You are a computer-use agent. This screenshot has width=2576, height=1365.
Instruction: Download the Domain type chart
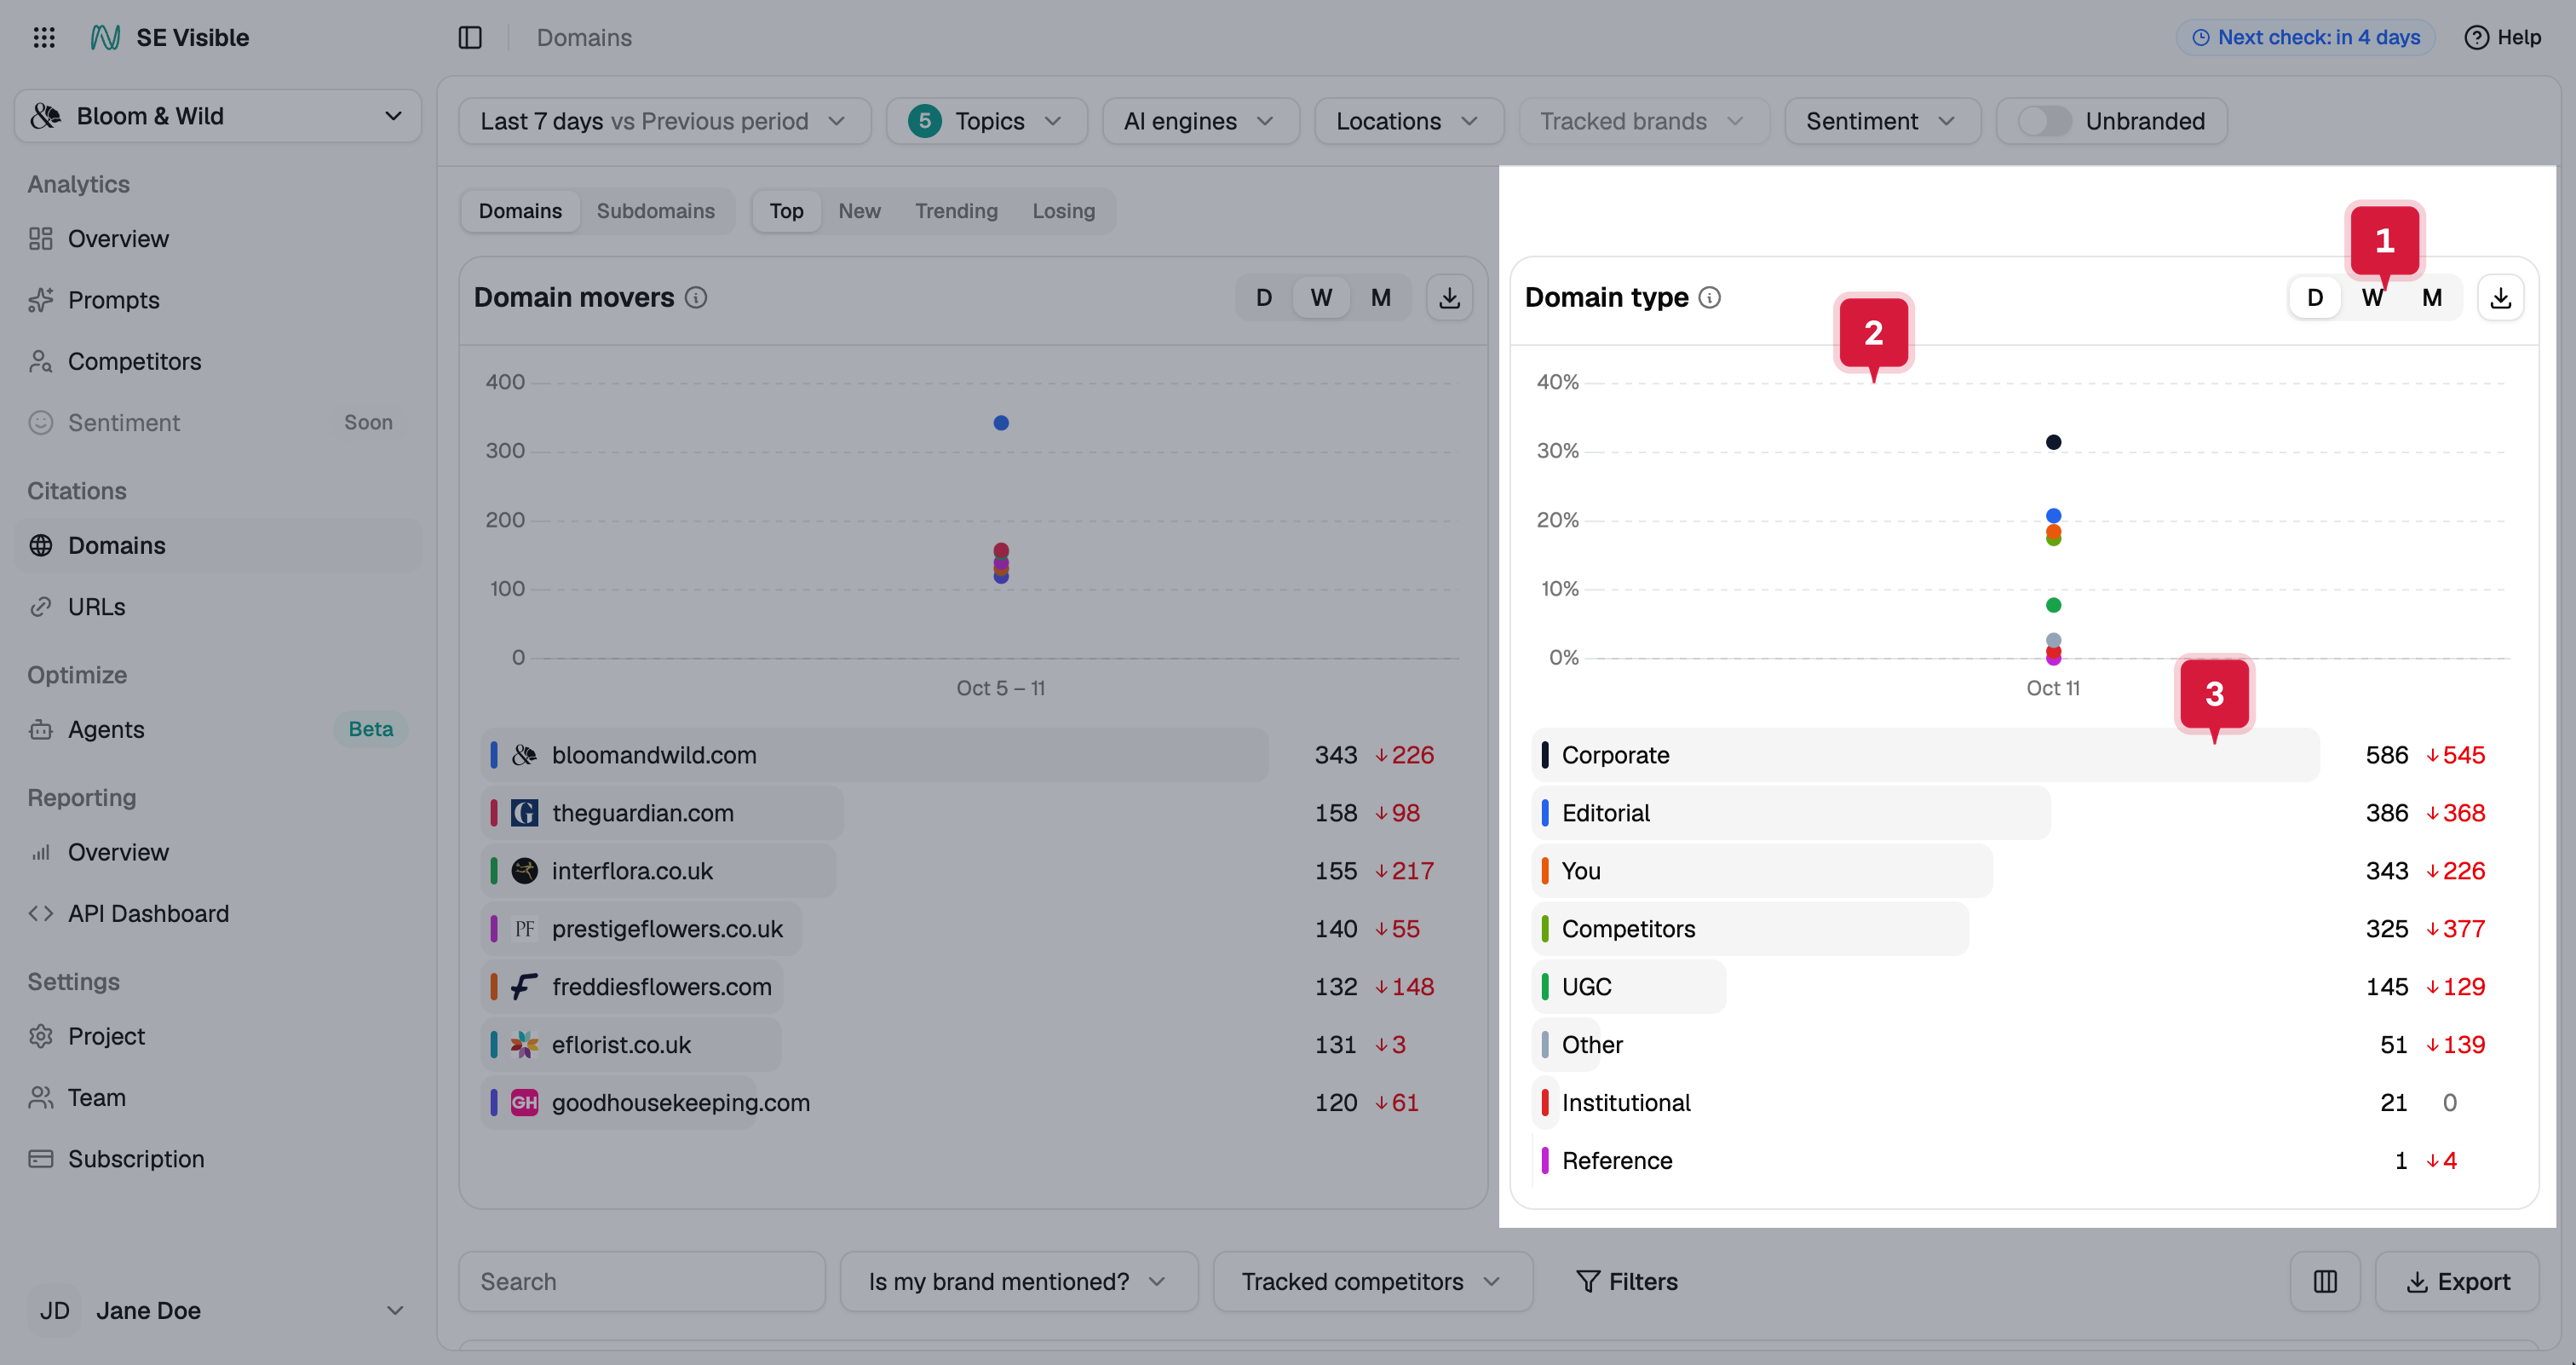click(x=2500, y=298)
